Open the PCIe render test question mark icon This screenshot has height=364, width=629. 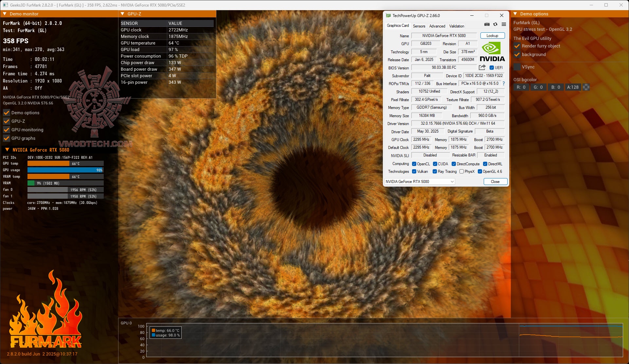[x=503, y=83]
